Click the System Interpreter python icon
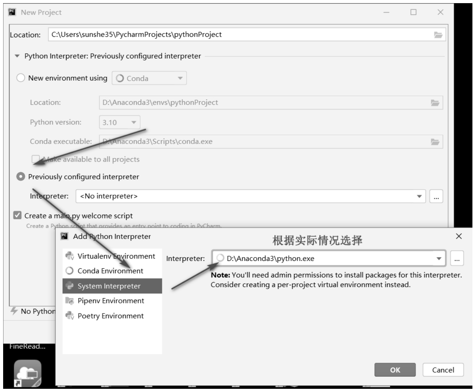 pyautogui.click(x=70, y=286)
